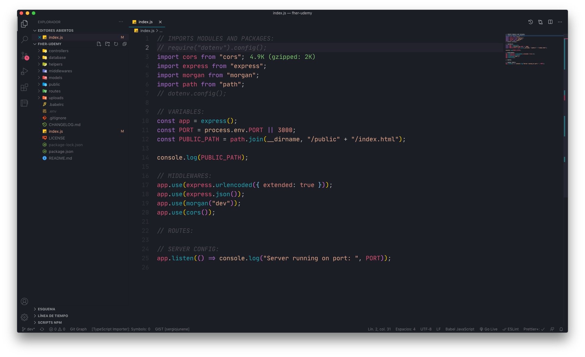The width and height of the screenshot is (585, 357).
Task: Create a new file in FHER-UDEMY
Action: (99, 44)
